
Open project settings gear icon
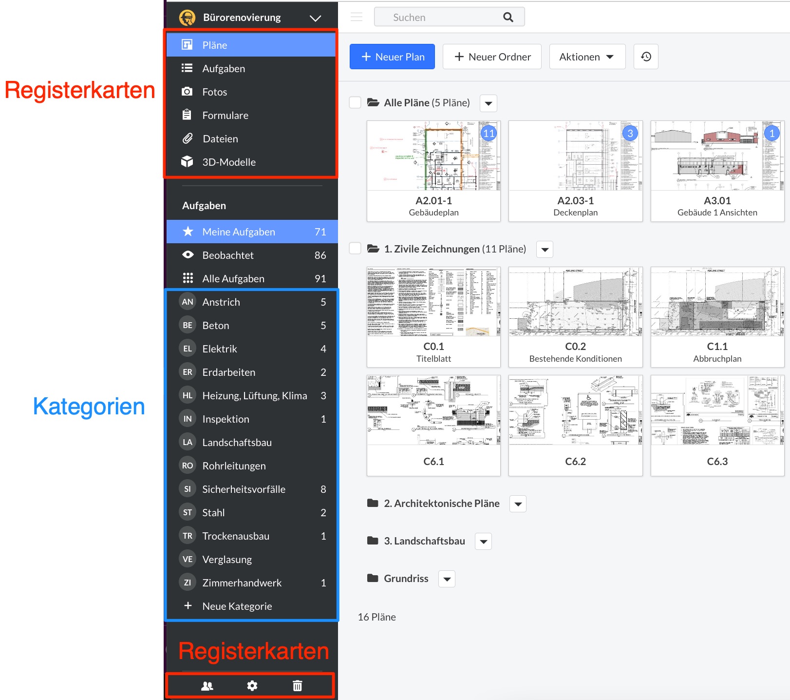click(252, 686)
